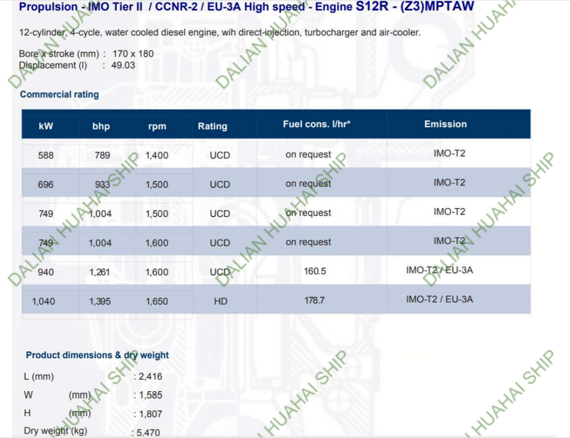Screen dimensions: 570x438
Task: Click the HD rating cell
Action: (x=220, y=301)
